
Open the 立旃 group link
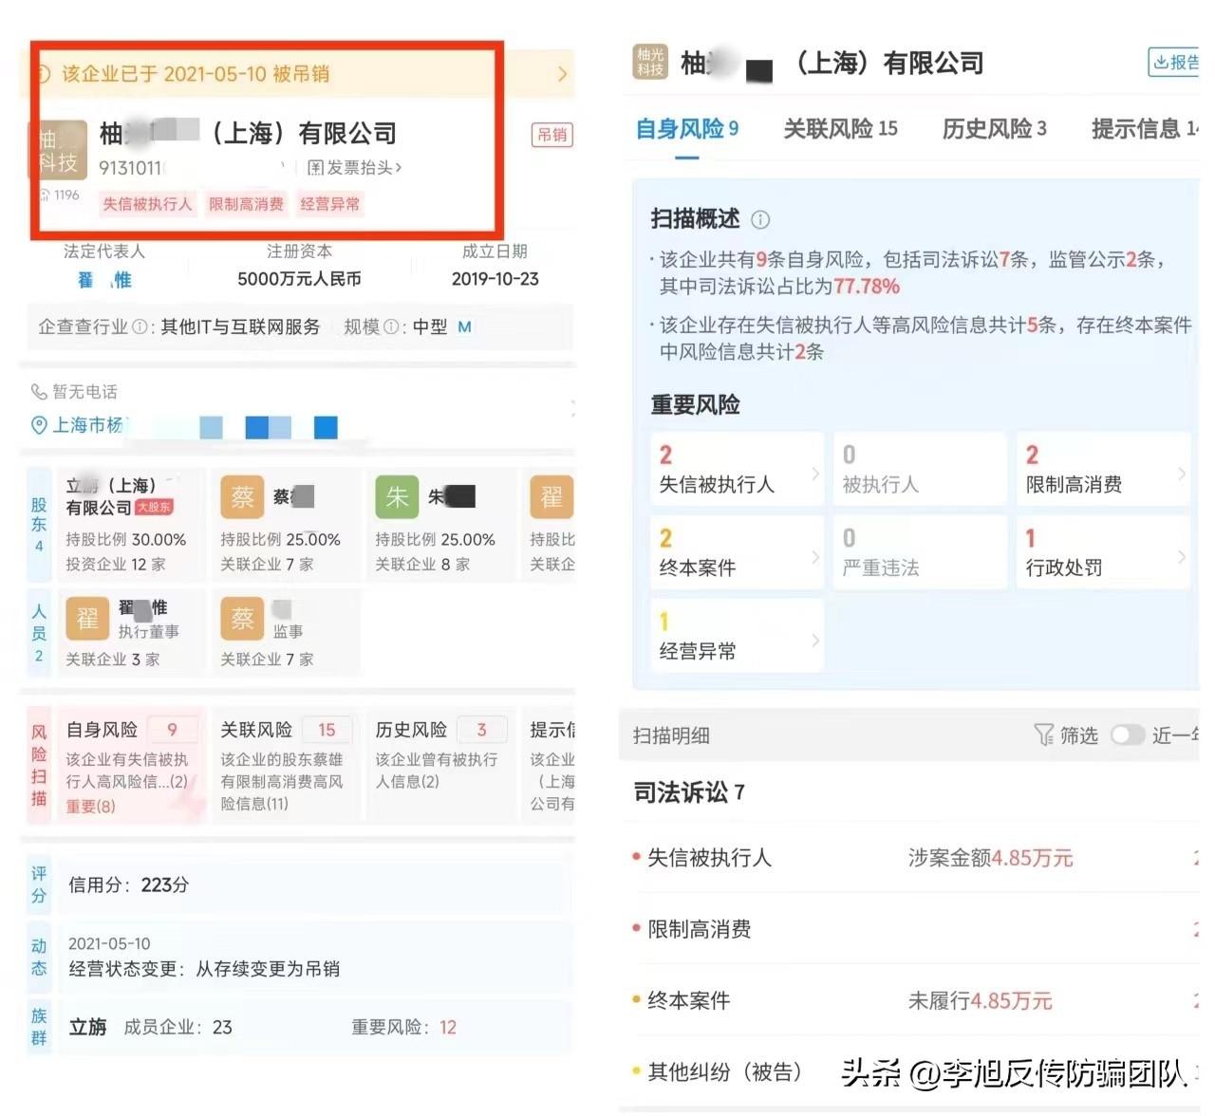(87, 1028)
